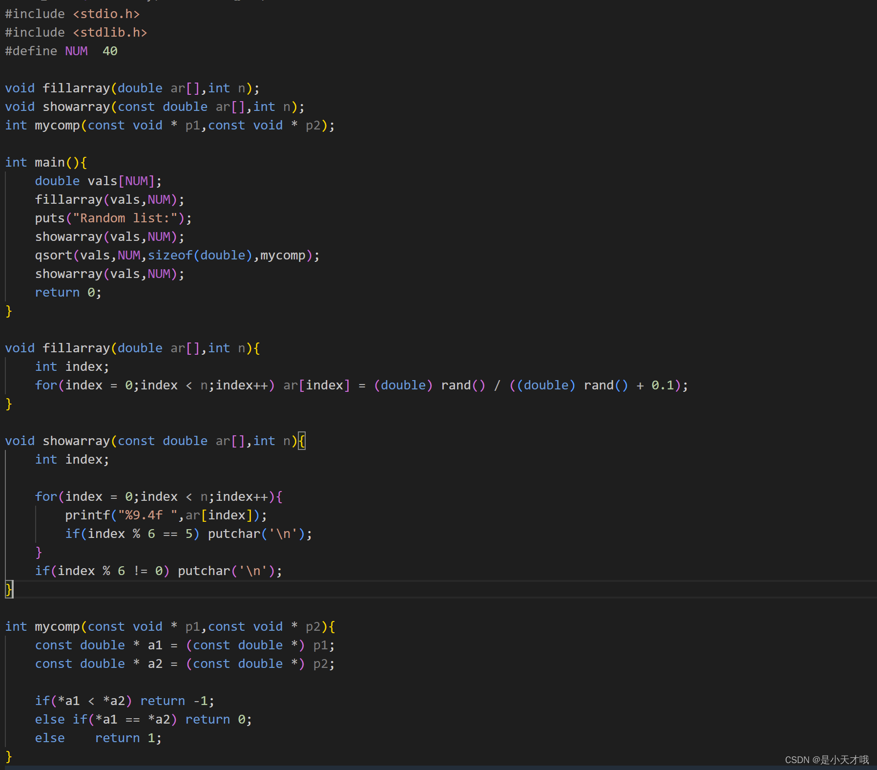The image size is (877, 770).
Task: Click the else return 1 statement
Action: [x=98, y=738]
